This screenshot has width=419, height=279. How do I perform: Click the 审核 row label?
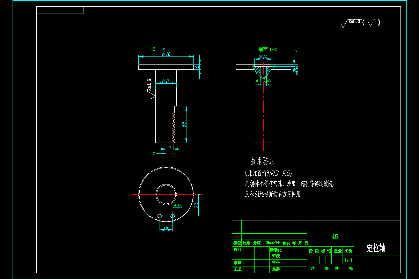(x=237, y=263)
